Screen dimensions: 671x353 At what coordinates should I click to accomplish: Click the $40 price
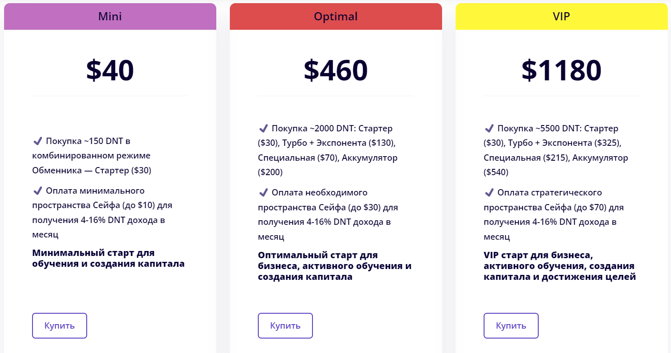click(110, 70)
